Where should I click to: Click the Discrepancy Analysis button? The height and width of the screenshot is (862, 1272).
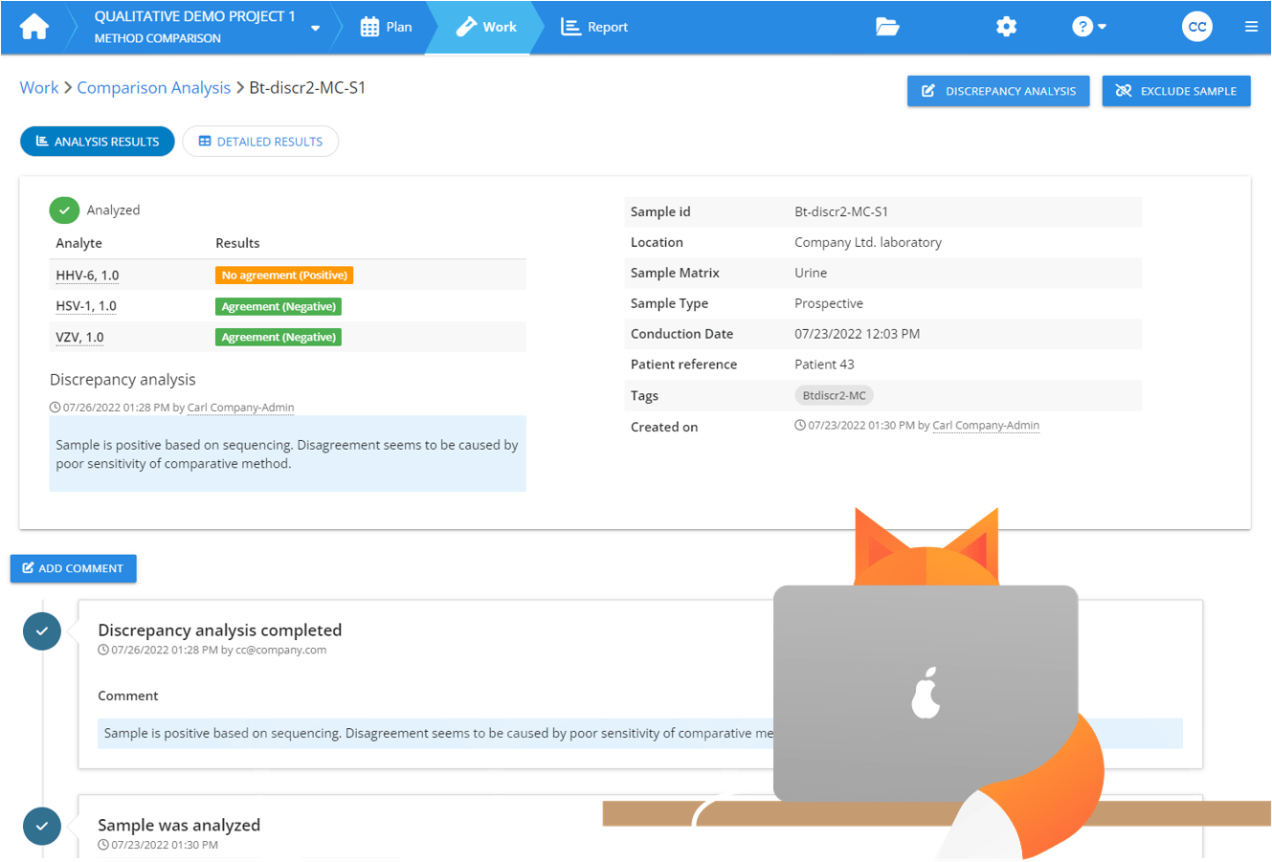[x=998, y=91]
